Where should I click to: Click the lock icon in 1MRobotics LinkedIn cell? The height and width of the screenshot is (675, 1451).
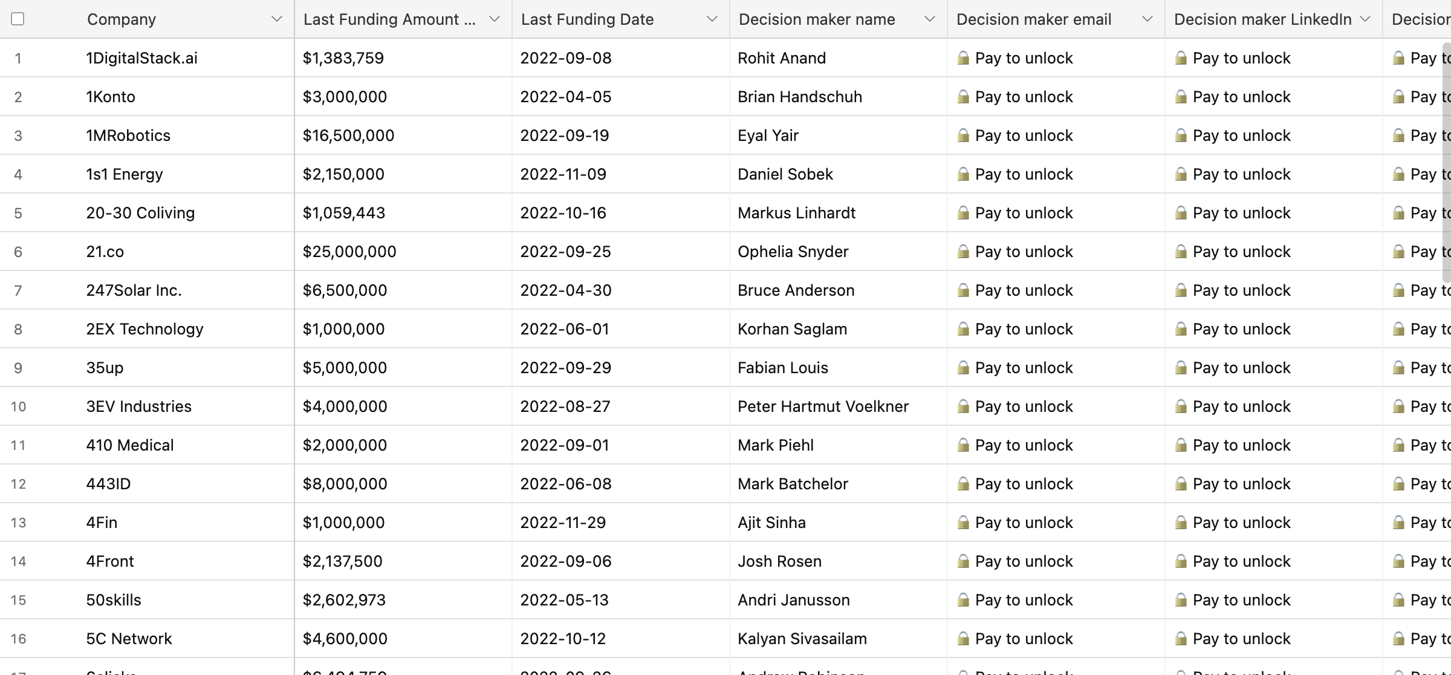[1181, 135]
